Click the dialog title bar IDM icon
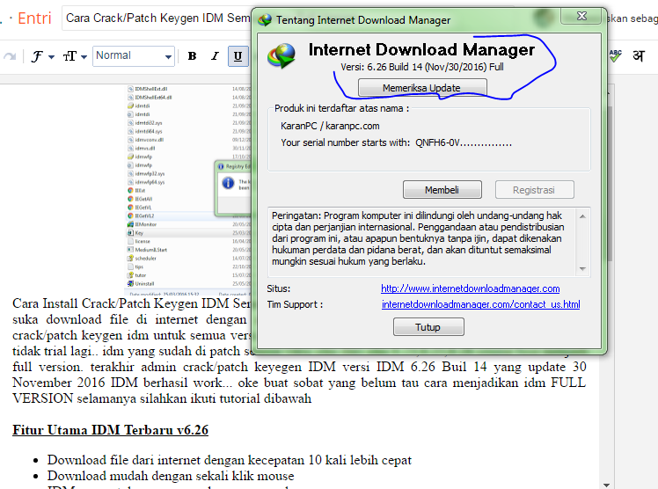658x489 pixels. point(265,19)
